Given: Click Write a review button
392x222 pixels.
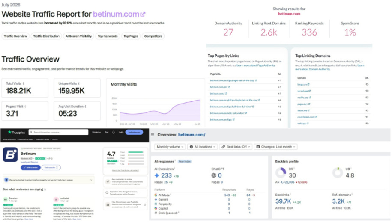Looking at the screenshot, I should (30, 168).
